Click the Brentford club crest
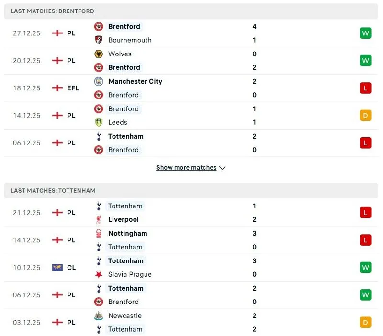 point(99,26)
